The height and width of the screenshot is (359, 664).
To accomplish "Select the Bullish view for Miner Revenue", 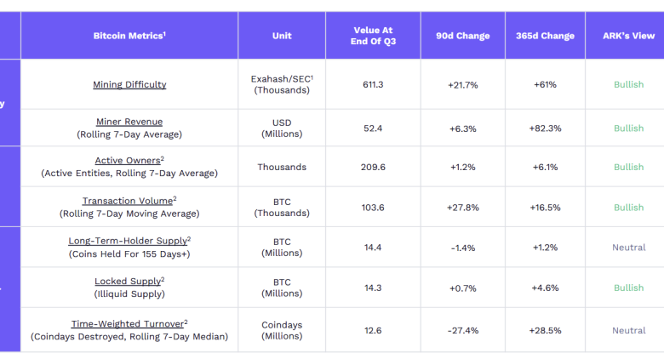I will [628, 128].
